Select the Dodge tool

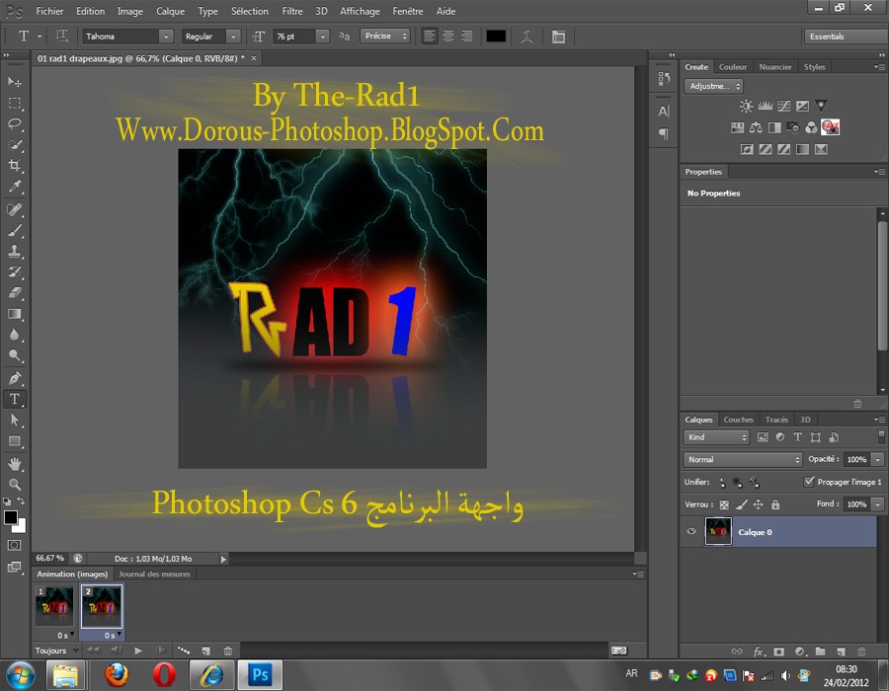pyautogui.click(x=15, y=355)
